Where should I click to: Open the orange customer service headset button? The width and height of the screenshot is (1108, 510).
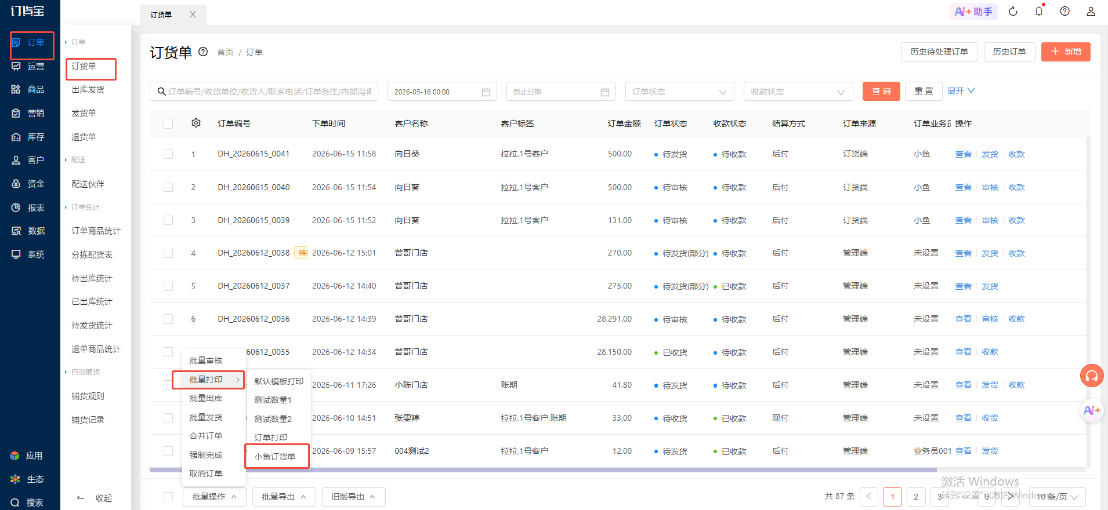point(1092,376)
